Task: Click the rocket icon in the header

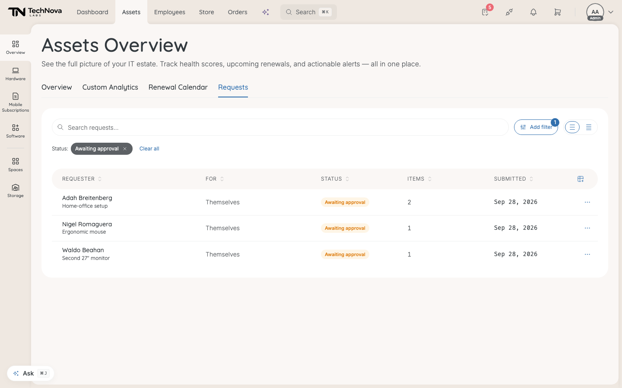Action: pos(509,12)
